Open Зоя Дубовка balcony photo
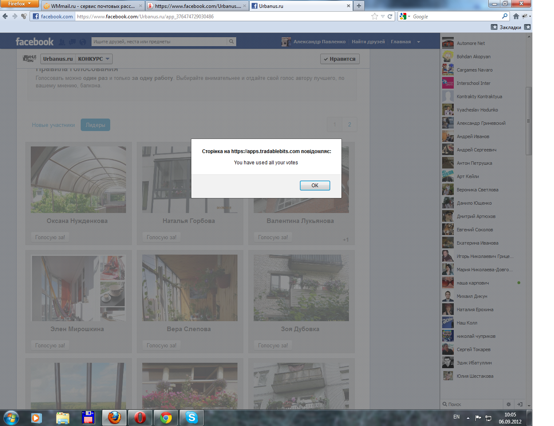554x426 pixels. 301,288
